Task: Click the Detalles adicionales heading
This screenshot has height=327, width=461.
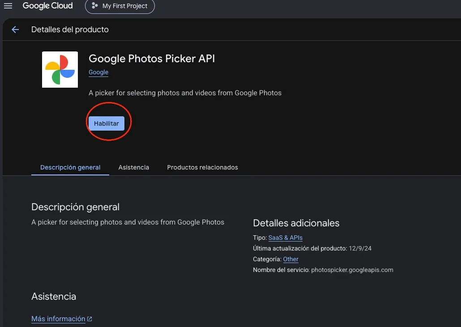Action: click(296, 223)
